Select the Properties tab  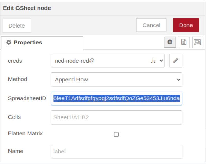[x=42, y=43]
